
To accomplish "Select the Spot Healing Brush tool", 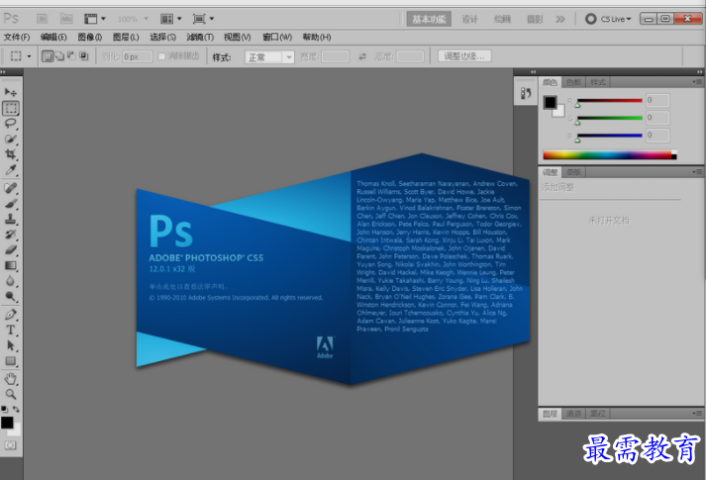I will coord(11,188).
